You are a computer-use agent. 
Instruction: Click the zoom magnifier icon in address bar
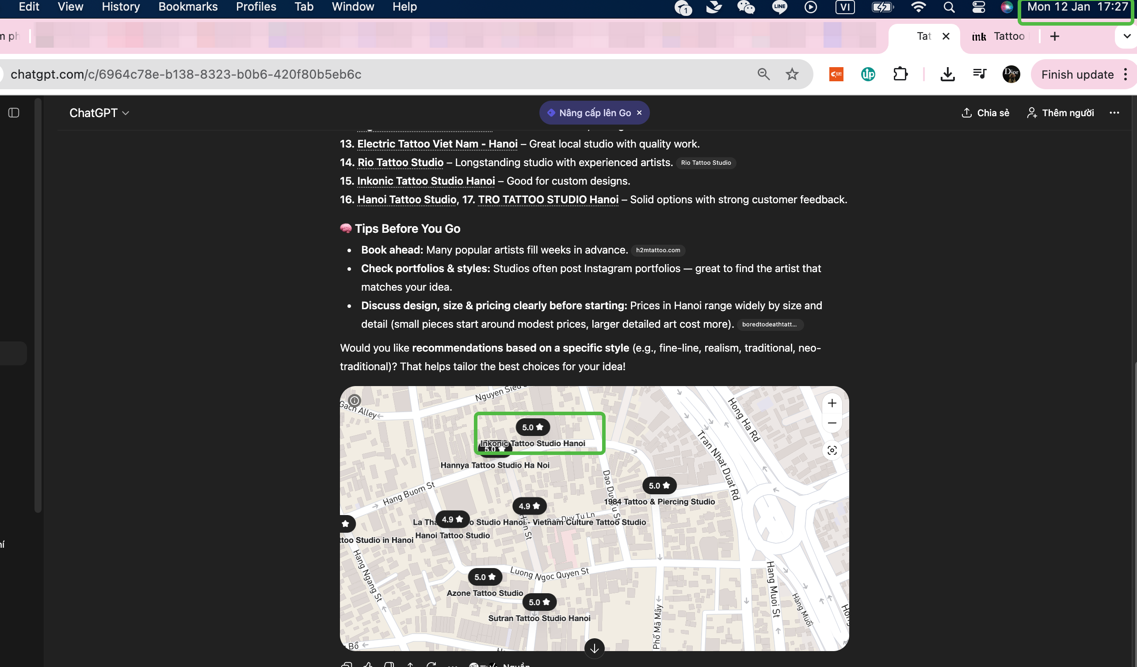763,74
